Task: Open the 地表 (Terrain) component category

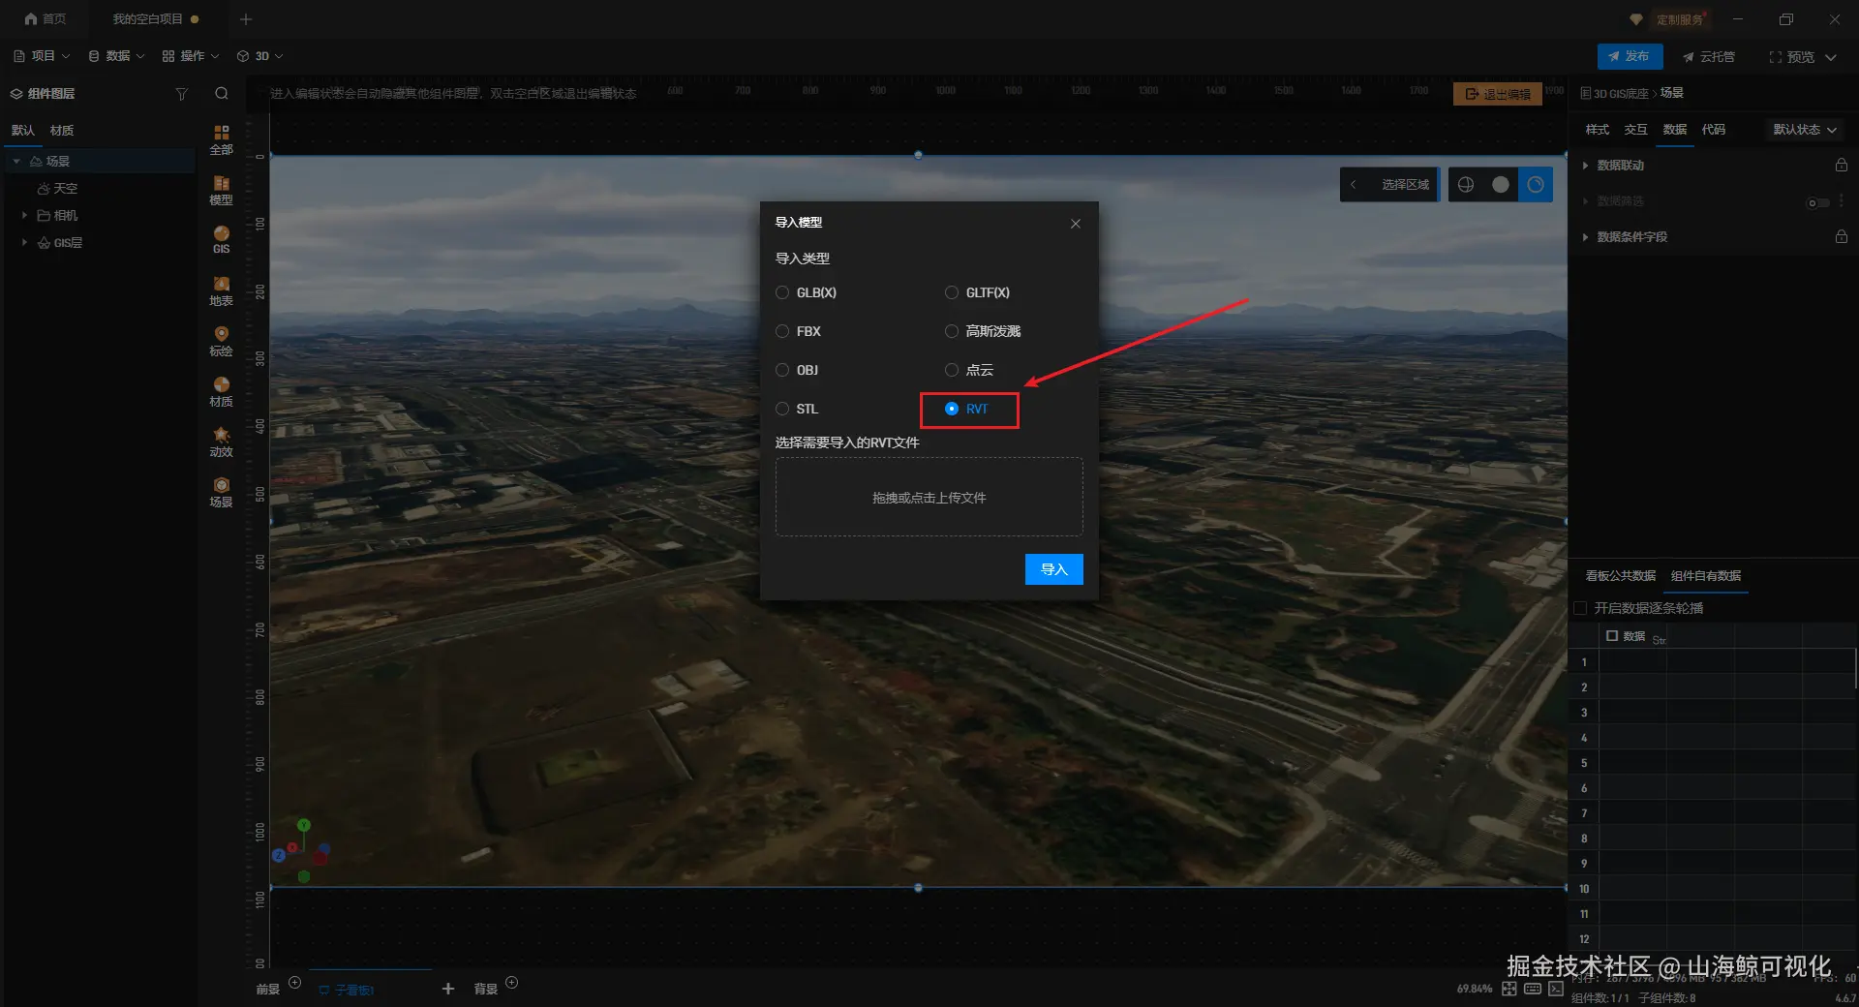Action: tap(221, 290)
